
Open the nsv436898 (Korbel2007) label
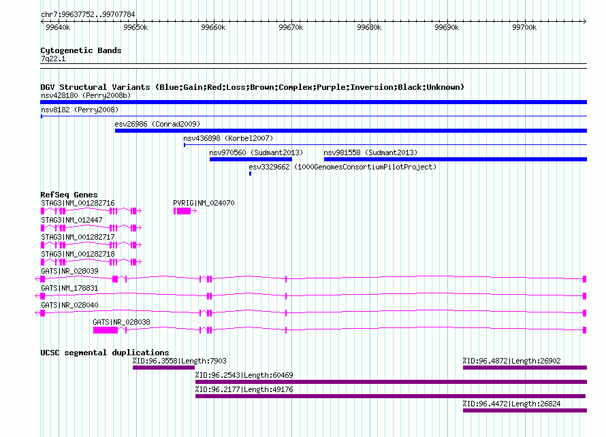[x=228, y=138]
